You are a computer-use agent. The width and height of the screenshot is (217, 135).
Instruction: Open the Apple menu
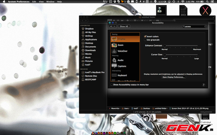4,2
